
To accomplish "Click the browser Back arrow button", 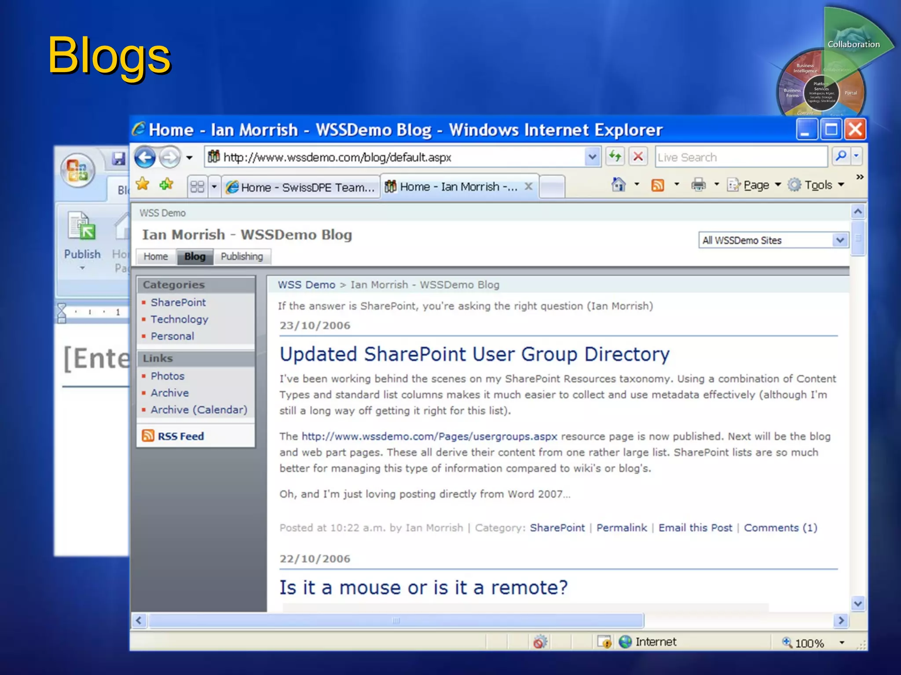I will [145, 157].
